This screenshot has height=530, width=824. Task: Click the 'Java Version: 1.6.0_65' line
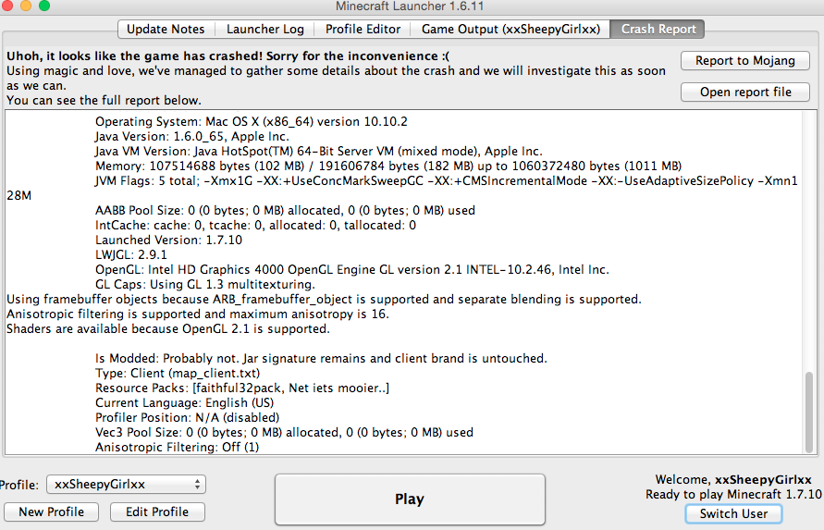[x=192, y=136]
